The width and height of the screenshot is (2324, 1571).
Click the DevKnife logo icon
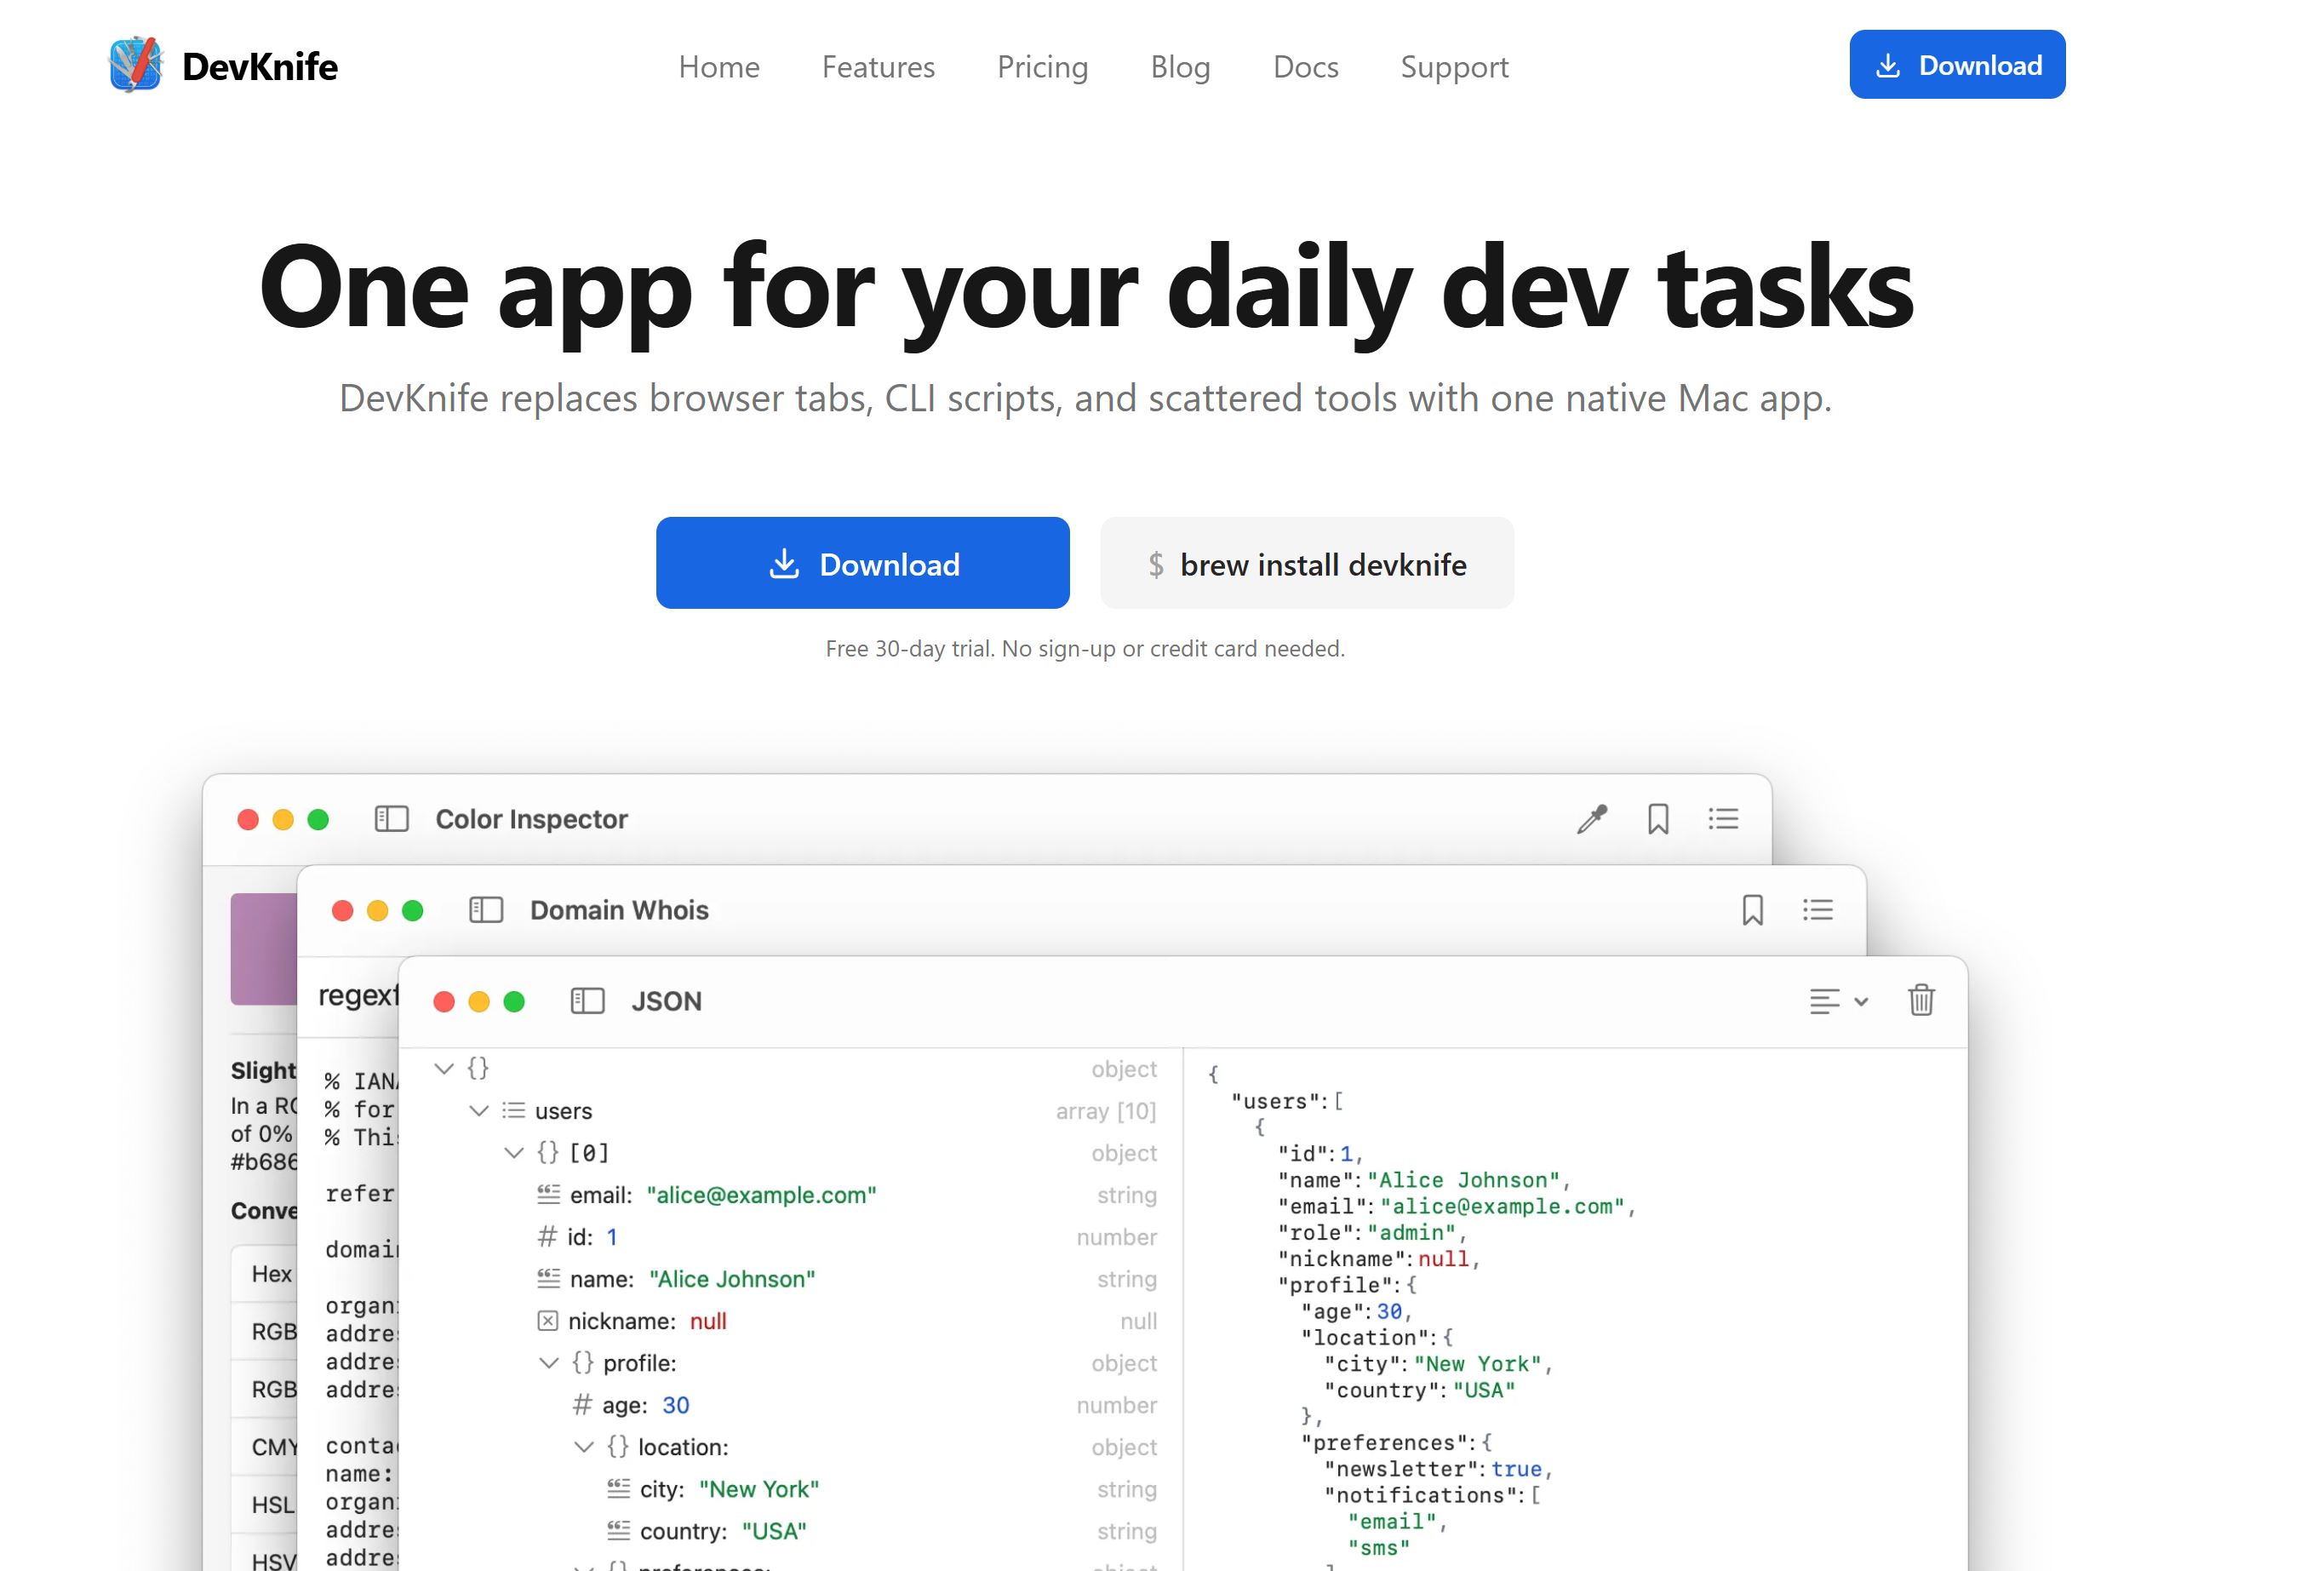point(135,65)
